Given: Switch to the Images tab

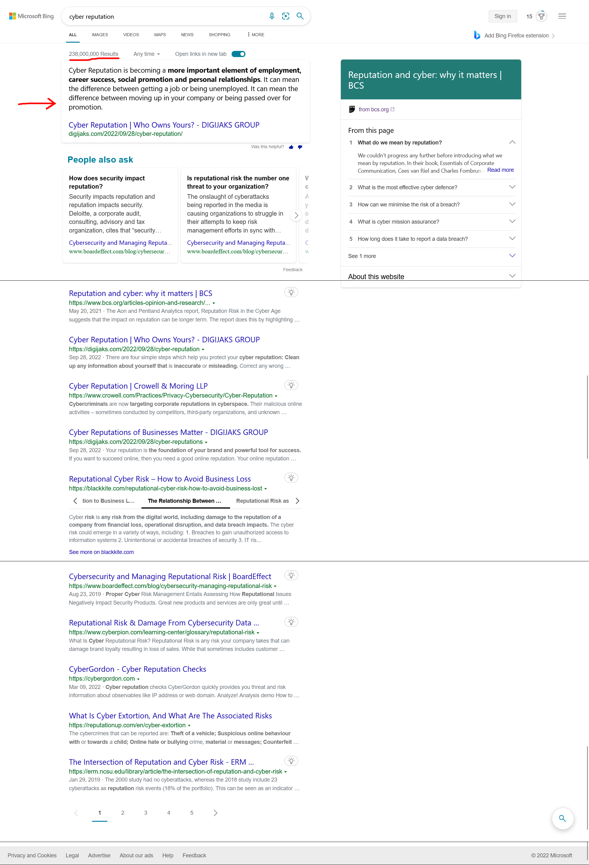Looking at the screenshot, I should [100, 35].
